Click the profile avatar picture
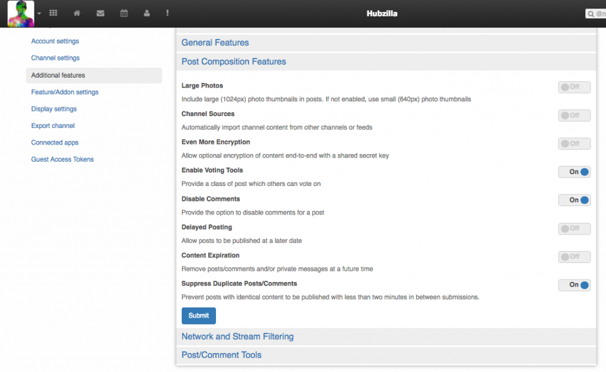The width and height of the screenshot is (606, 372). (x=21, y=14)
